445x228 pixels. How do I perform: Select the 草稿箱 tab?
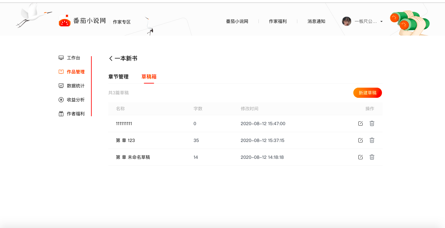click(x=149, y=77)
